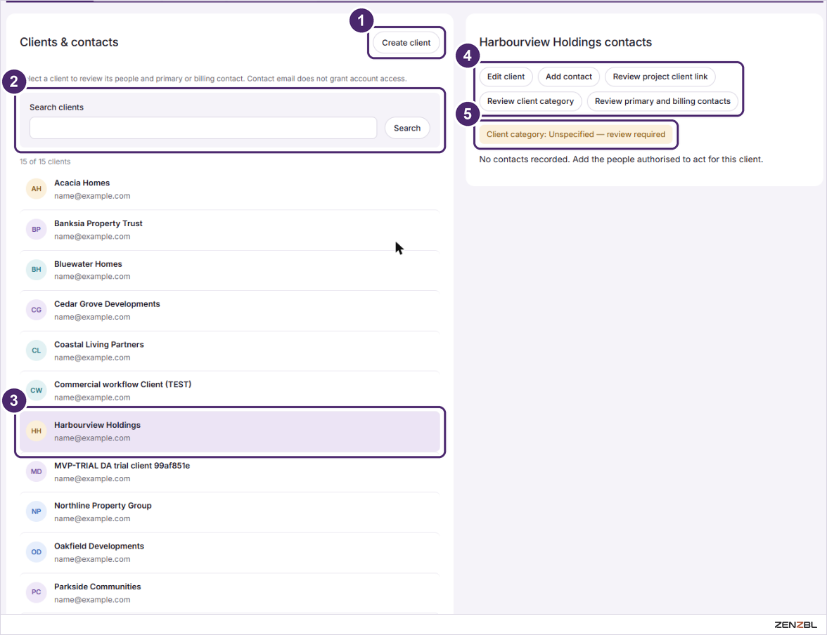The width and height of the screenshot is (827, 635).
Task: Click the NP avatar for Northline Property
Action: pos(37,511)
